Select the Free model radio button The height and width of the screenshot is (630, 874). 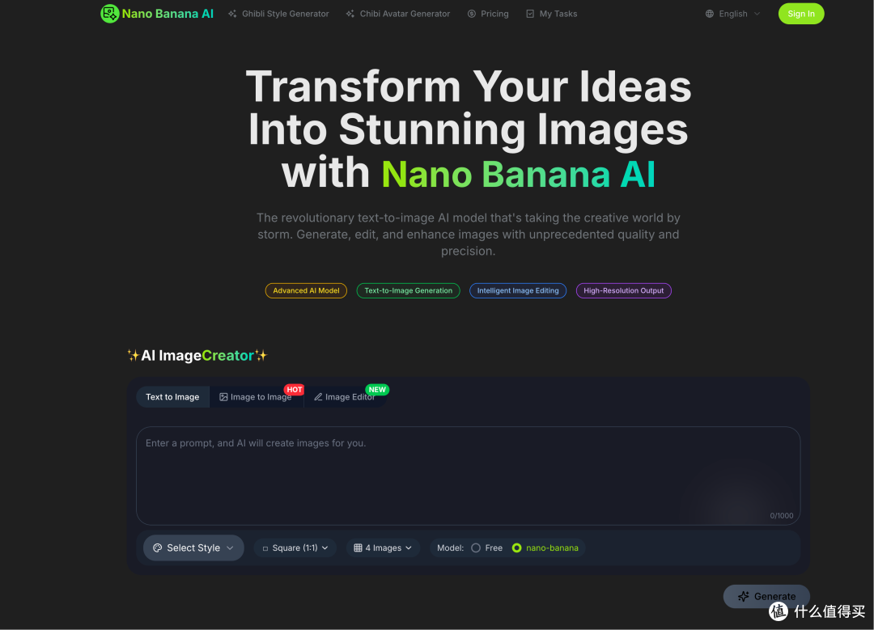coord(476,548)
